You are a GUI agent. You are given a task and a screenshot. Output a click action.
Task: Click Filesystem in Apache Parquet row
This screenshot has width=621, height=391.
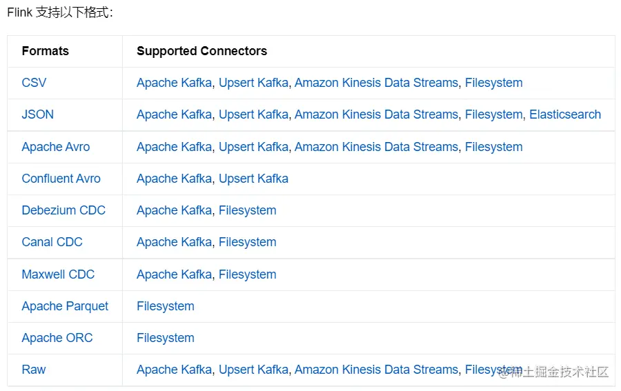point(166,306)
